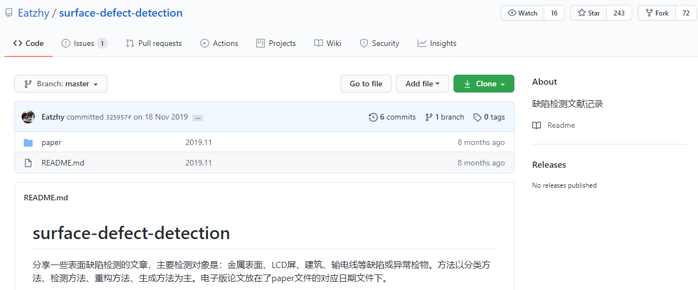Open the Eatzhy owner profile link
The image size is (698, 290).
click(33, 13)
